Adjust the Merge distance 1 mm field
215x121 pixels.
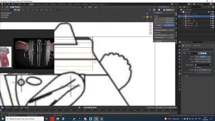pyautogui.click(x=204, y=70)
